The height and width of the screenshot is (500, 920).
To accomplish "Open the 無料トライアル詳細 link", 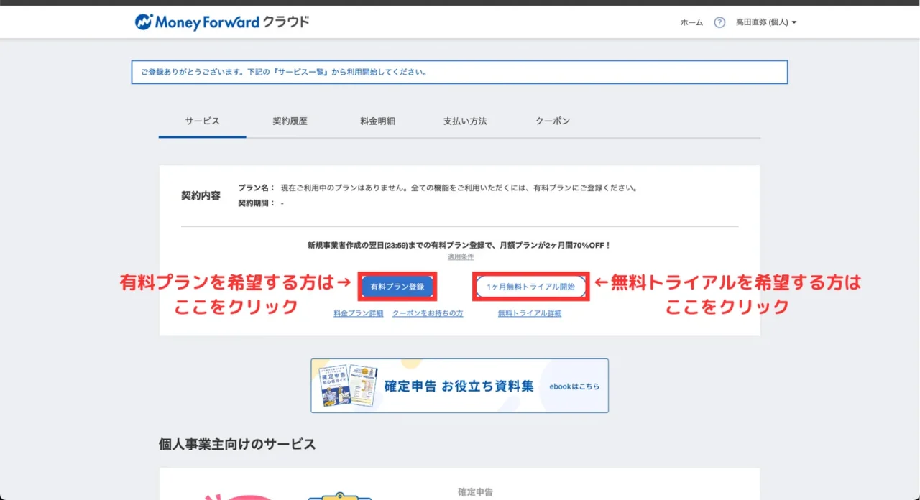I will [x=530, y=313].
